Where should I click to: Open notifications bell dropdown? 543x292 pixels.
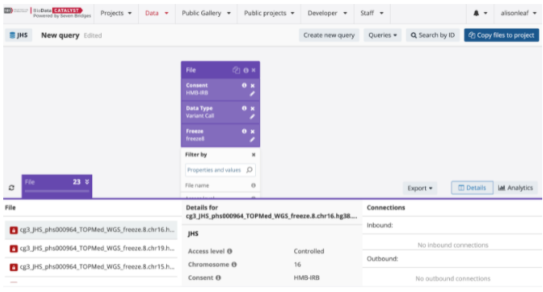480,13
